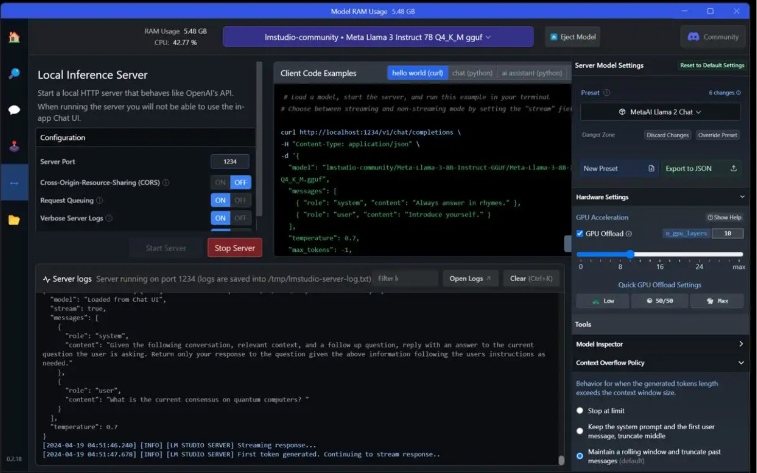This screenshot has width=757, height=473.
Task: Click the Start Server button
Action: [x=166, y=248]
